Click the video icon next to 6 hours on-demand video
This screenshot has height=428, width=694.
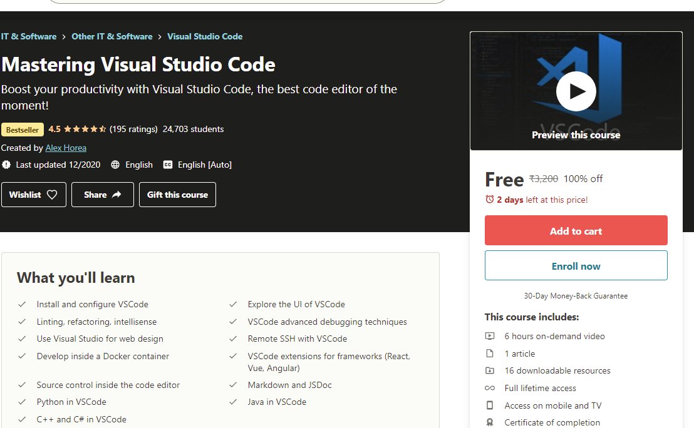point(490,336)
